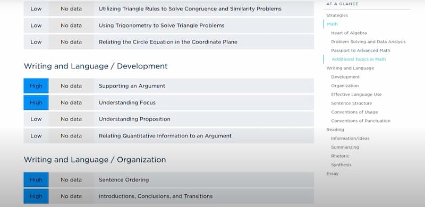Open the Sentence Ordering skill

coord(168,179)
